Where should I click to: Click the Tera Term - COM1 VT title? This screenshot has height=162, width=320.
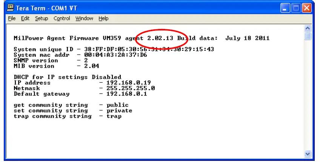tap(46, 8)
